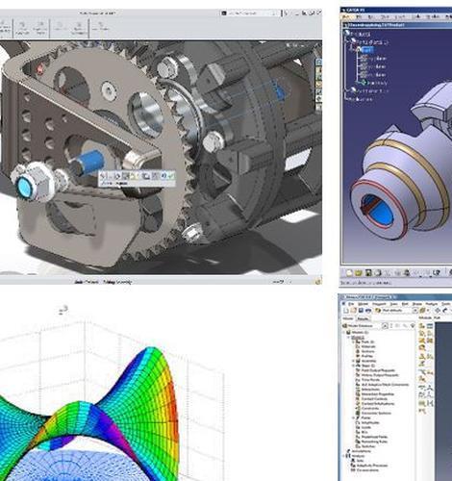
Task: Click the Print icon in Abaqus toolbar
Action: pyautogui.click(x=368, y=311)
